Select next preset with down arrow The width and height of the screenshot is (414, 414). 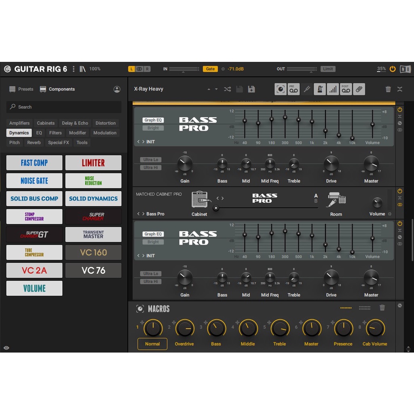(x=216, y=89)
